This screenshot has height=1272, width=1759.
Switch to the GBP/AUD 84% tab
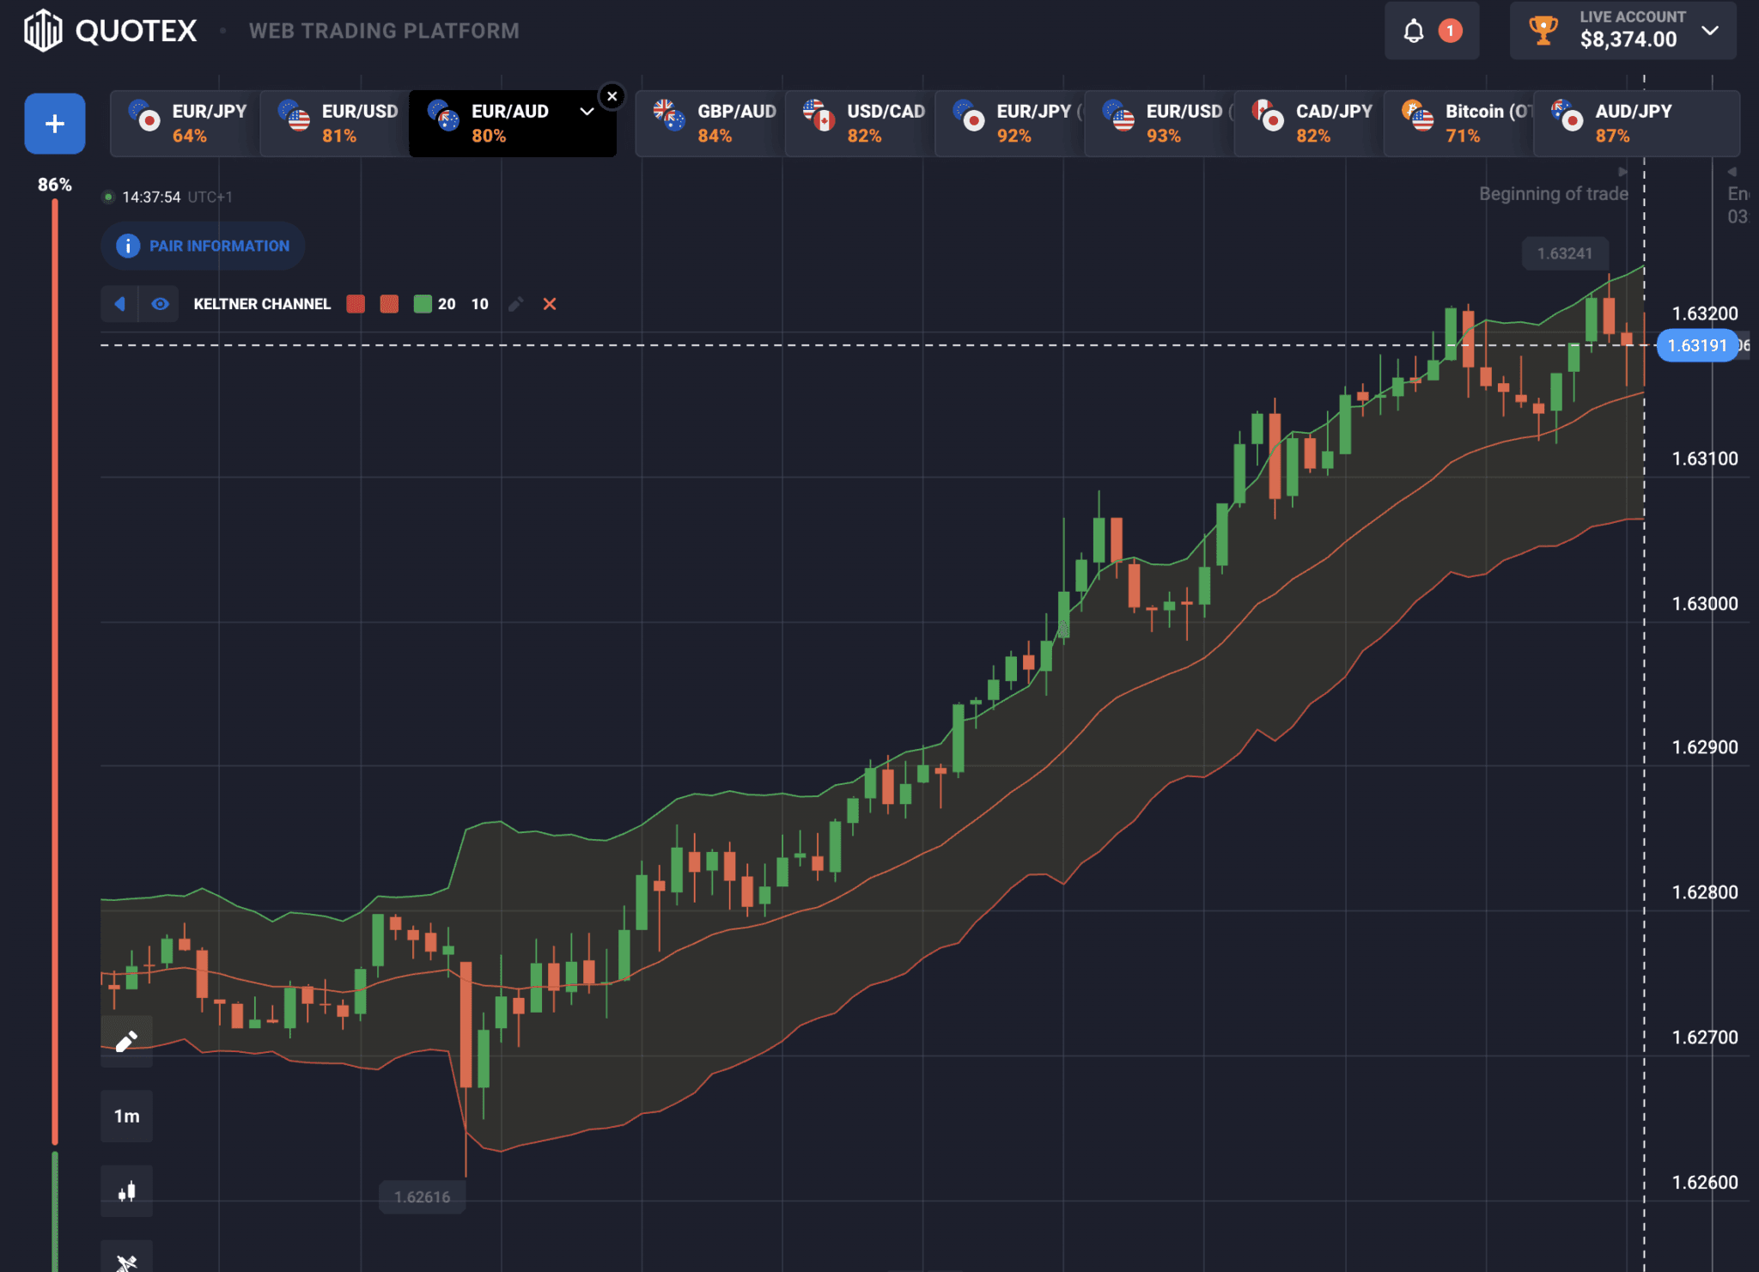(x=711, y=124)
